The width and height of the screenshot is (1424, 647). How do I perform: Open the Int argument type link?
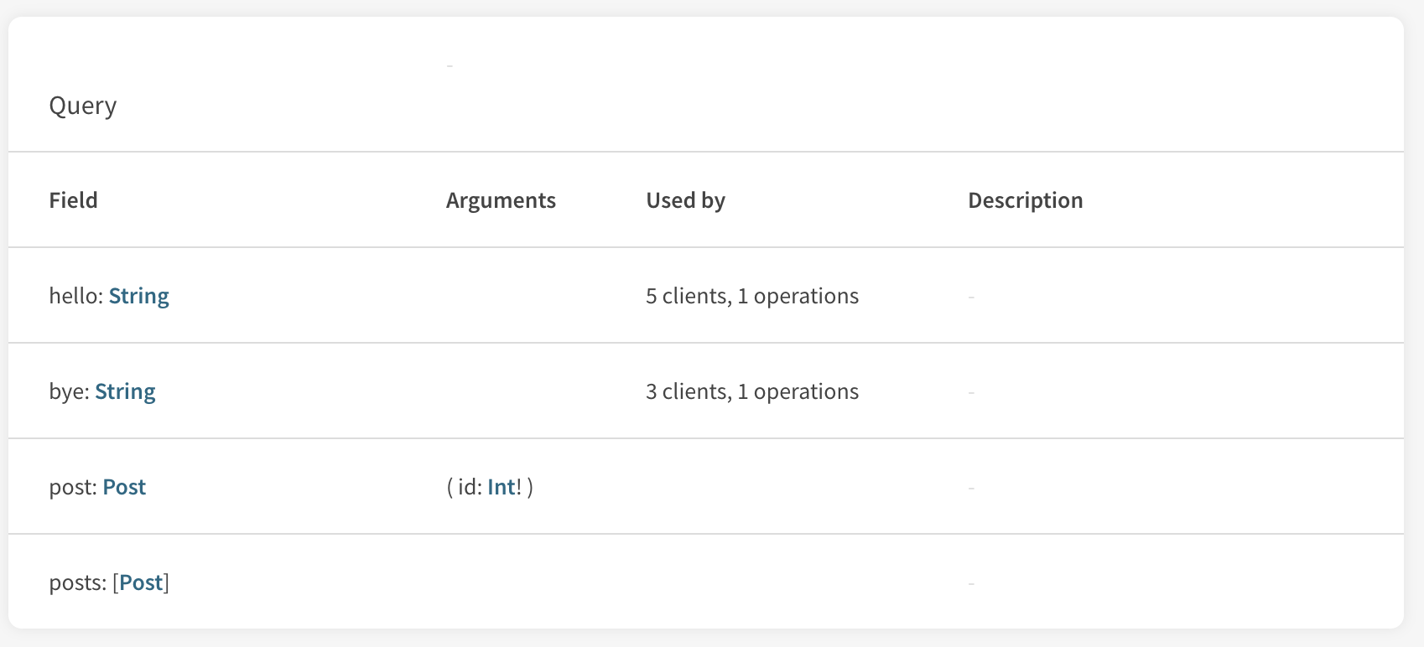click(x=502, y=486)
